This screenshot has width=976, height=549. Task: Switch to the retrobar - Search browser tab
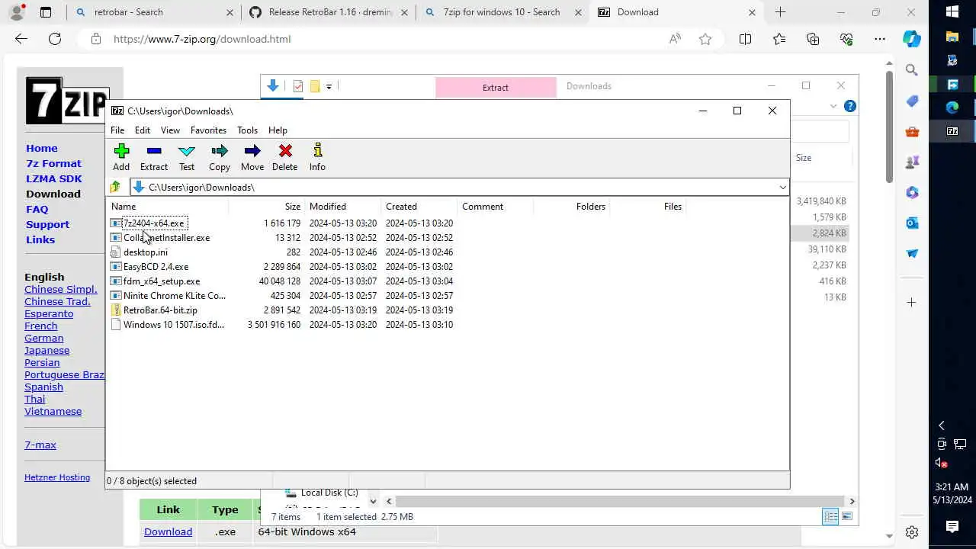tap(155, 12)
